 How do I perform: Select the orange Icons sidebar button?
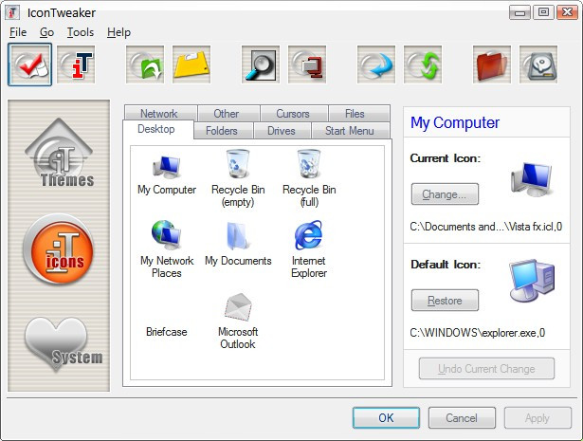pyautogui.click(x=59, y=249)
